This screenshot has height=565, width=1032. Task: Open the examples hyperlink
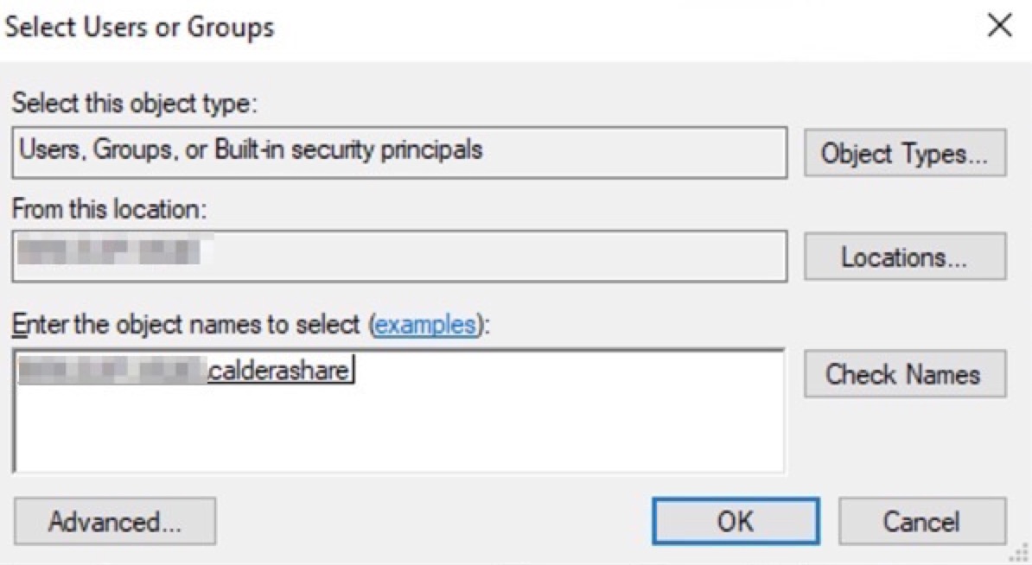[x=426, y=325]
